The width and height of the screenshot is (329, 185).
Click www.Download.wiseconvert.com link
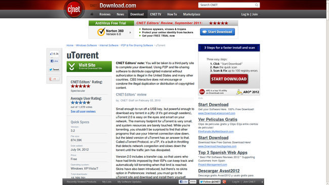pos(217,113)
